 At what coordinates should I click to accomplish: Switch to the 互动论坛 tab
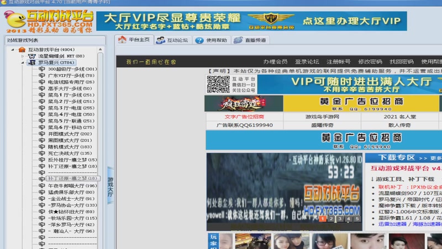click(x=173, y=40)
